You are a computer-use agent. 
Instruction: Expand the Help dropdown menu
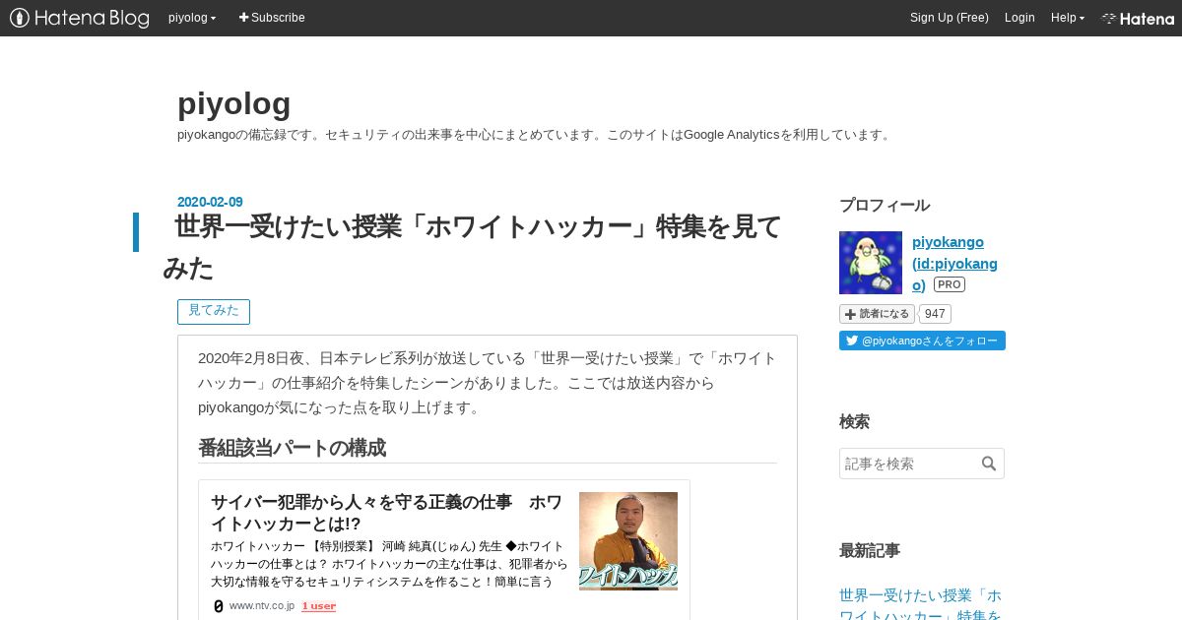1068,18
